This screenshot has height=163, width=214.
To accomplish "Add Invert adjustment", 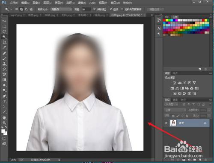I will click(x=175, y=94).
